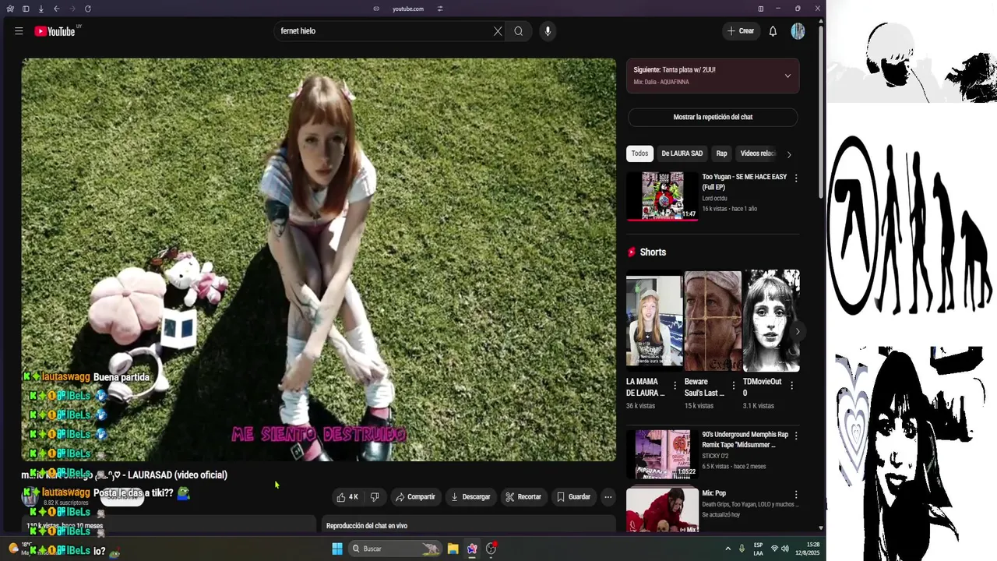Select the Todos filter chip
This screenshot has width=997, height=561.
[639, 153]
